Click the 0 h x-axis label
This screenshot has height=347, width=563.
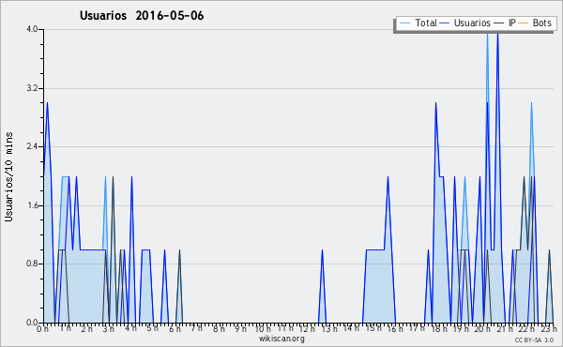click(x=42, y=329)
